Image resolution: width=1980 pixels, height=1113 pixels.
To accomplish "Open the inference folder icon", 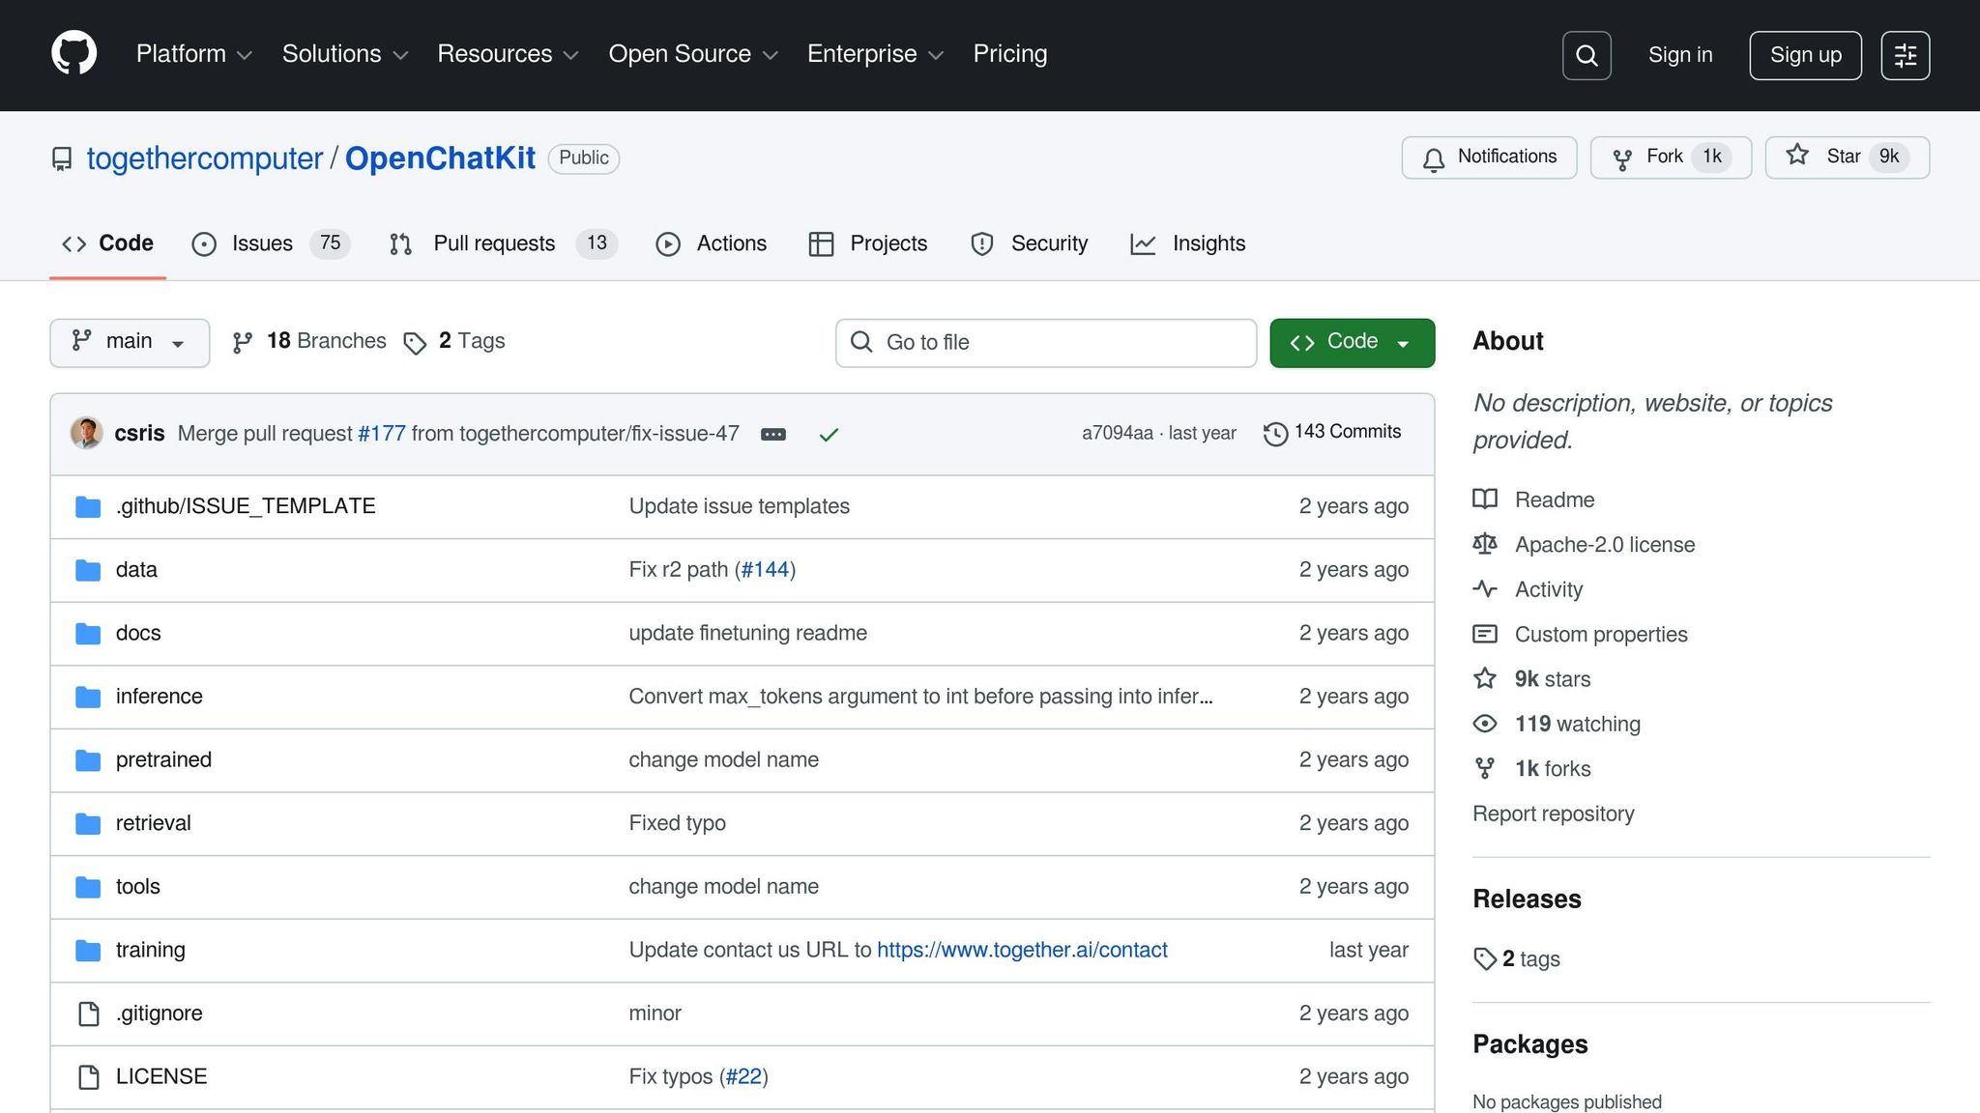I will coord(87,696).
